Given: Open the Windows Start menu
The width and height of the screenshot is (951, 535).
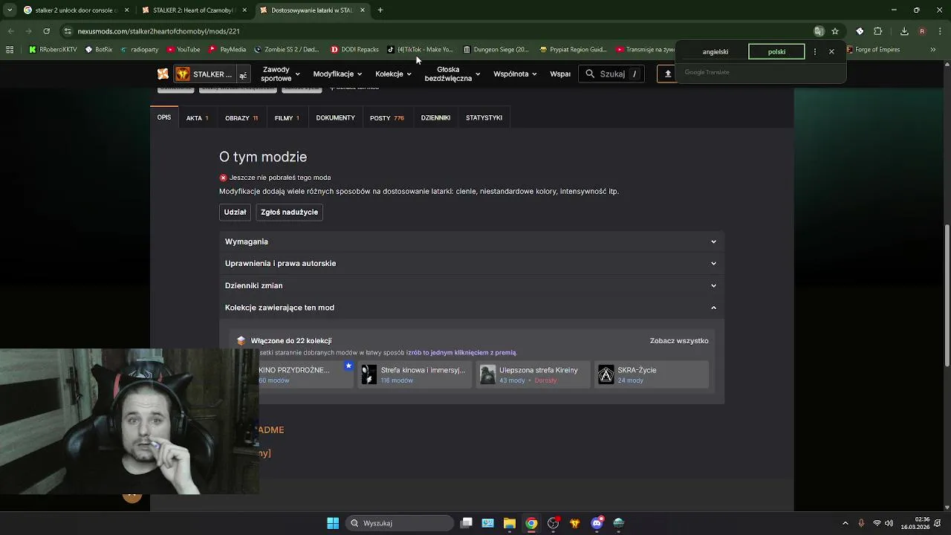Looking at the screenshot, I should pyautogui.click(x=333, y=523).
